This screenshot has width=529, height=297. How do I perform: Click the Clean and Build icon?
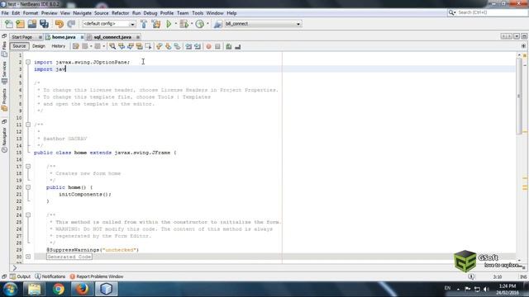pyautogui.click(x=156, y=24)
